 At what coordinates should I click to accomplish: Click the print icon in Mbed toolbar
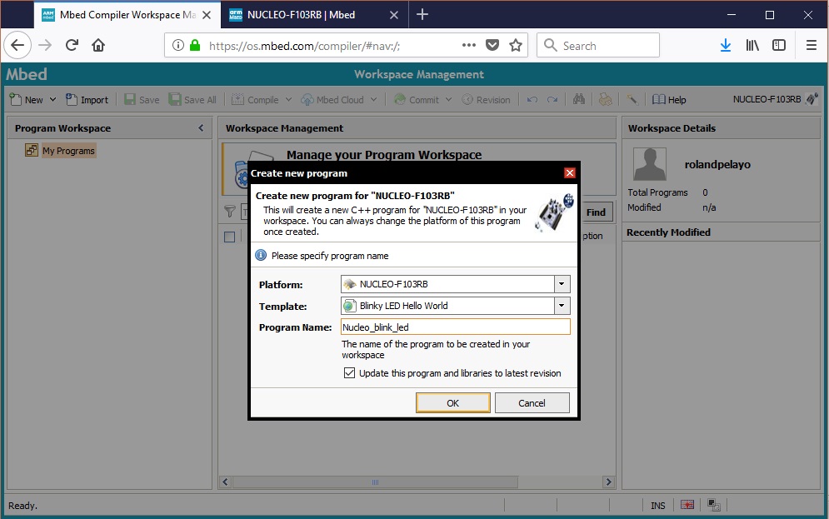click(x=606, y=99)
